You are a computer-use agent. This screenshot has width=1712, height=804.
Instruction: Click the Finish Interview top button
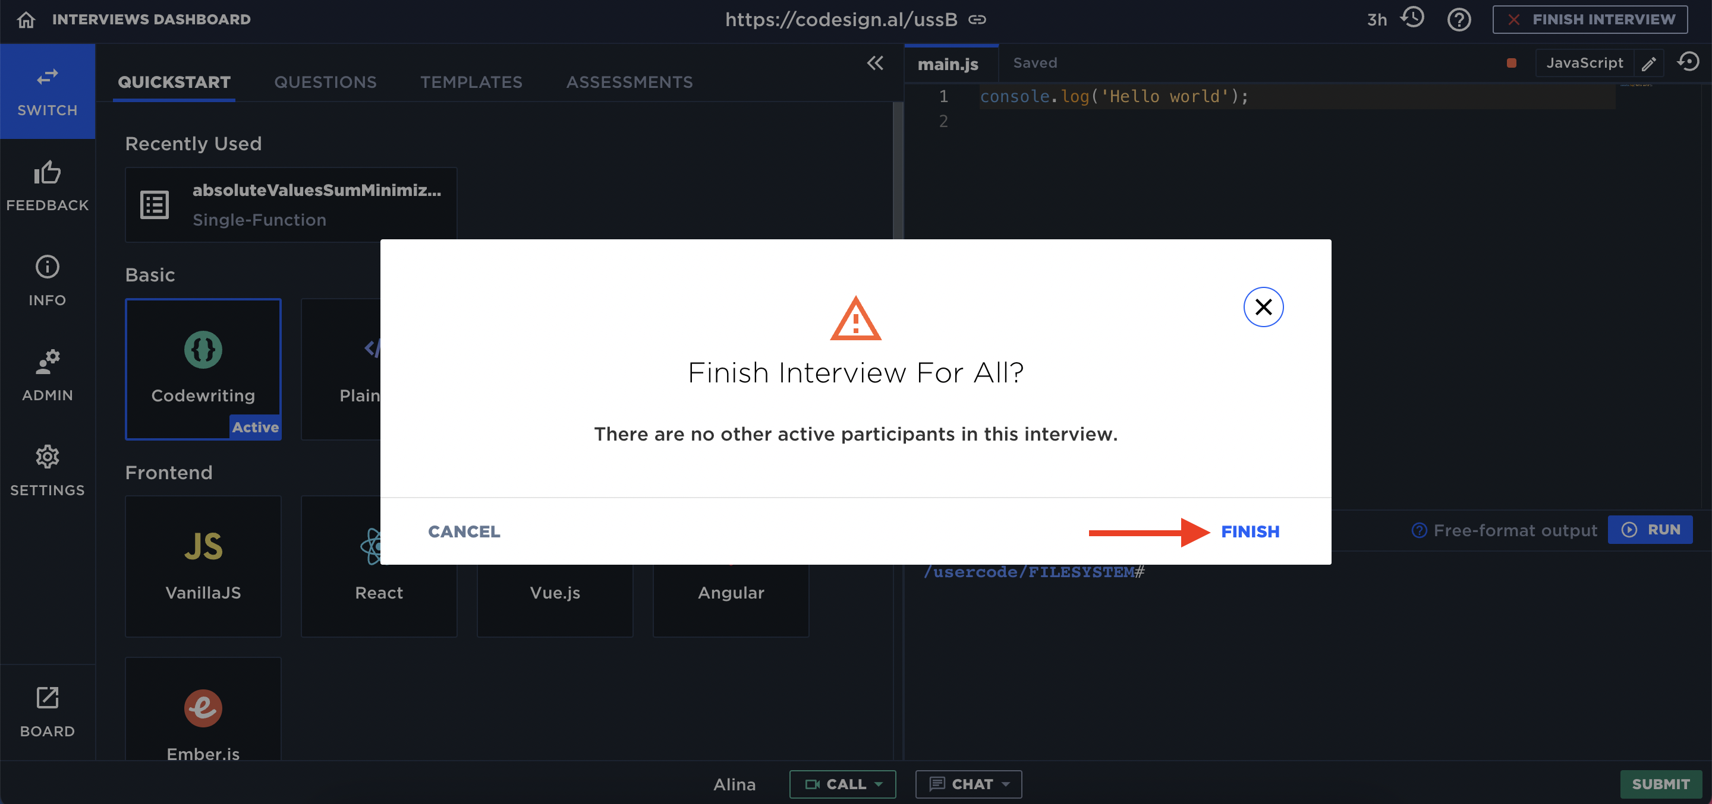(1590, 20)
